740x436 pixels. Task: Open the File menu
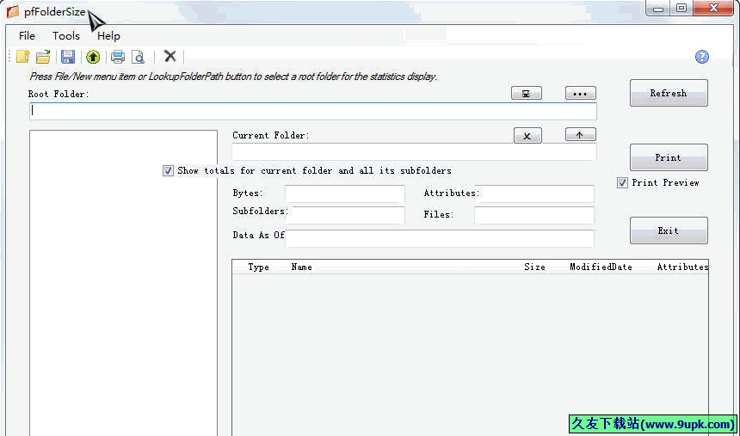tap(27, 36)
